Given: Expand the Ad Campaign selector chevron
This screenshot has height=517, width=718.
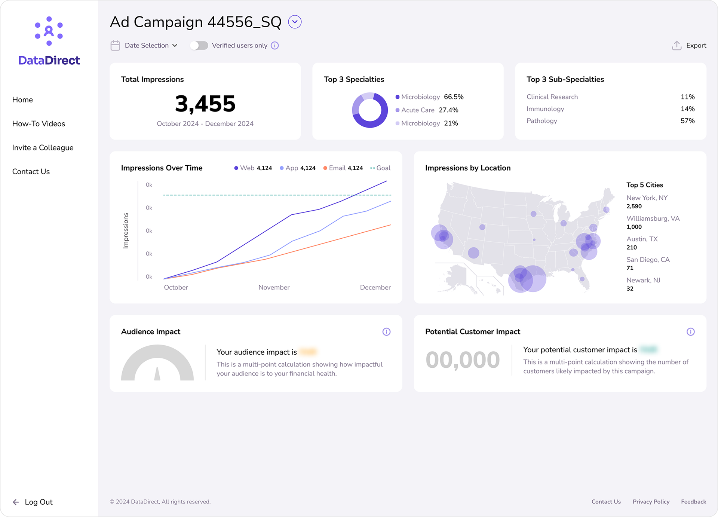Looking at the screenshot, I should (295, 22).
